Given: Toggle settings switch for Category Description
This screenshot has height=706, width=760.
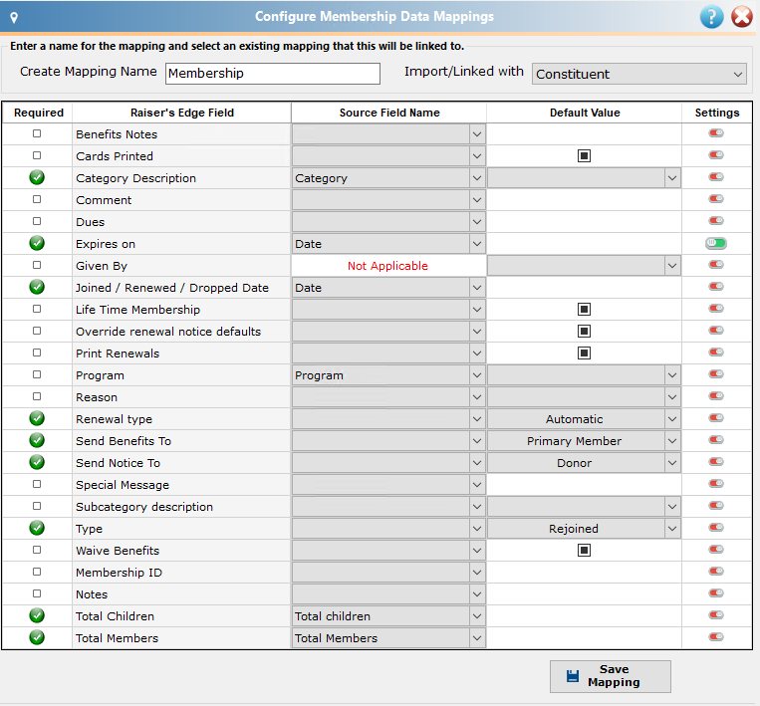Looking at the screenshot, I should pyautogui.click(x=716, y=177).
